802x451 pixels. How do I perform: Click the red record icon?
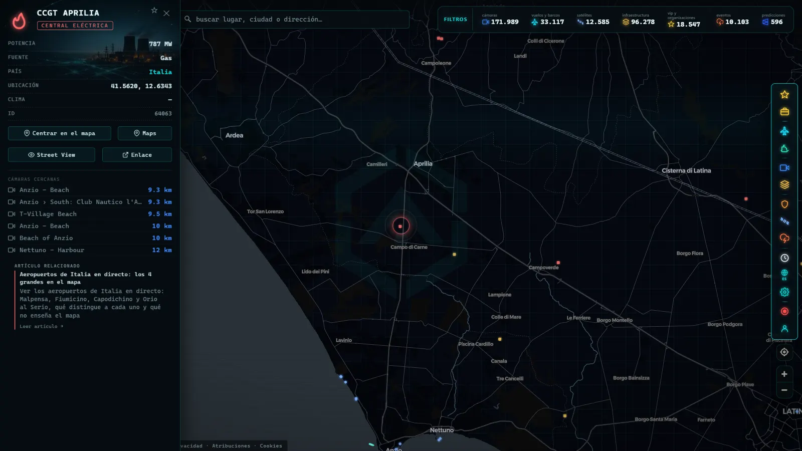784,312
